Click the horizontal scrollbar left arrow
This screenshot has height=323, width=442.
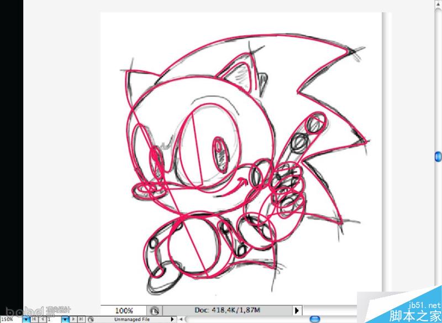[x=181, y=319]
